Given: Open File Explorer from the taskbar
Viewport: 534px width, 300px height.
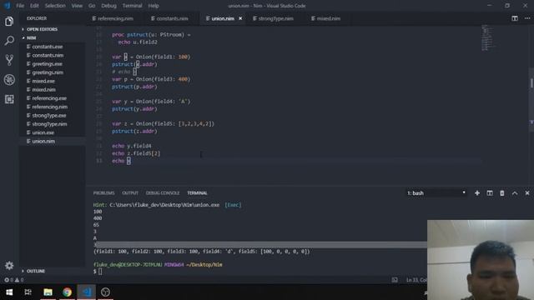Looking at the screenshot, I should 48,292.
